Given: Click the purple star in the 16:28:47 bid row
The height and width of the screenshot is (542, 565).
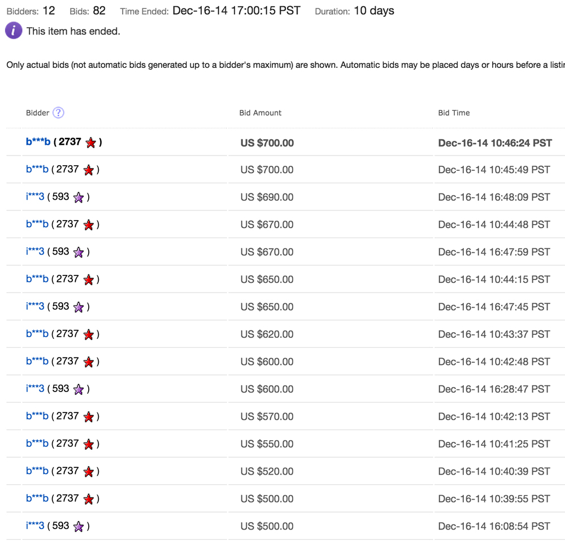Looking at the screenshot, I should click(x=79, y=389).
